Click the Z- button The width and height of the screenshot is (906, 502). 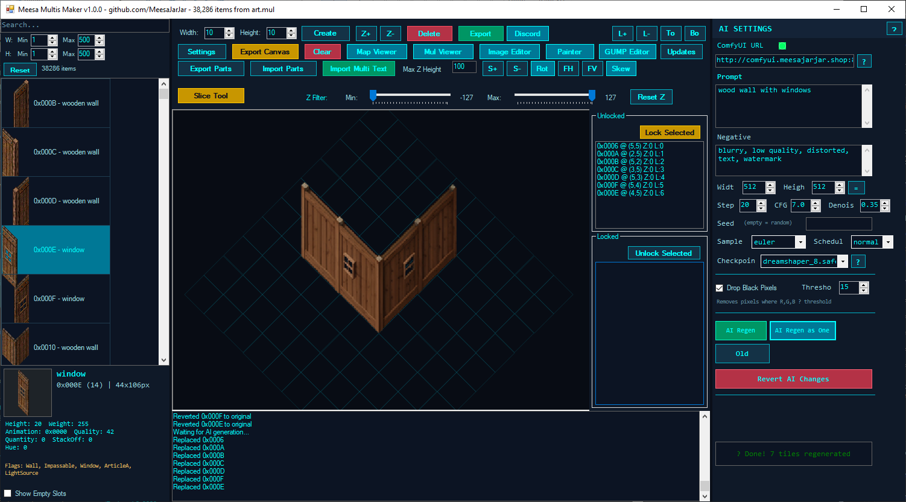point(390,34)
